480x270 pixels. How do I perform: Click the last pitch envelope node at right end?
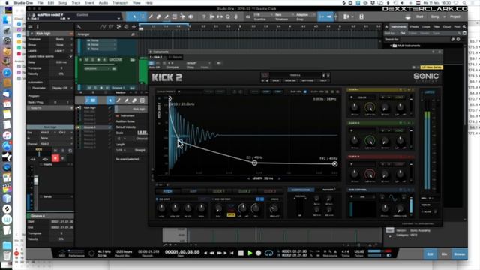coord(335,164)
